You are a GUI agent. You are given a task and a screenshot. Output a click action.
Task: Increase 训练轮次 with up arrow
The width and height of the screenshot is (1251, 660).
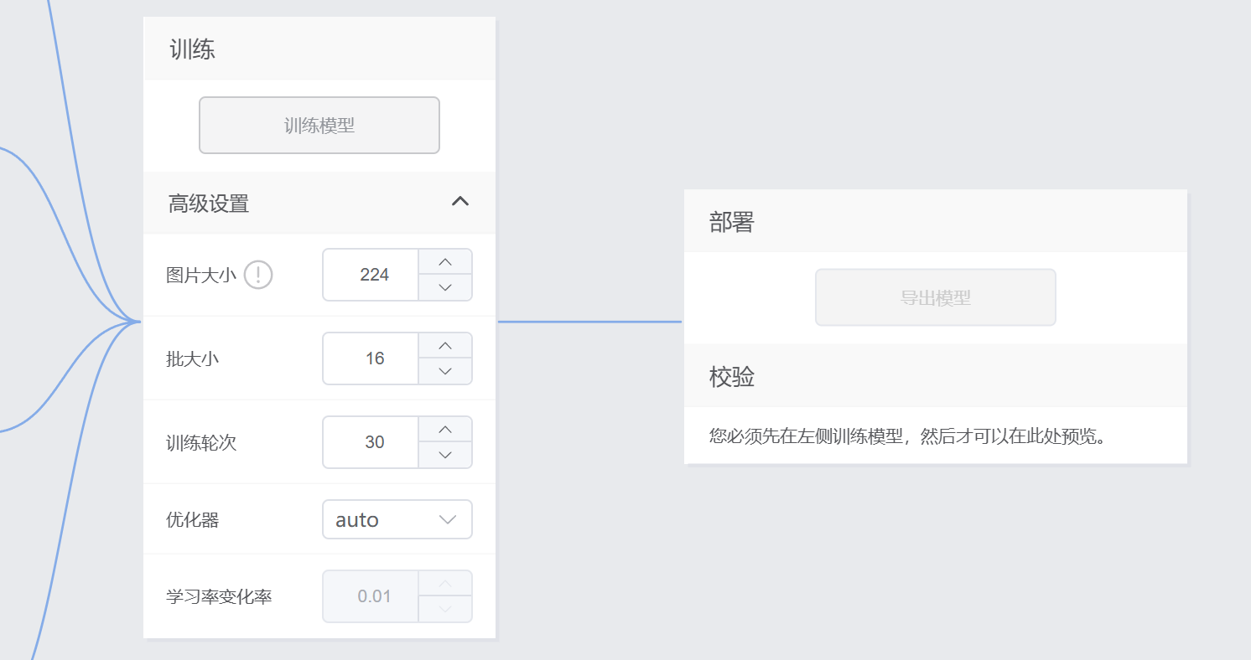coord(445,430)
